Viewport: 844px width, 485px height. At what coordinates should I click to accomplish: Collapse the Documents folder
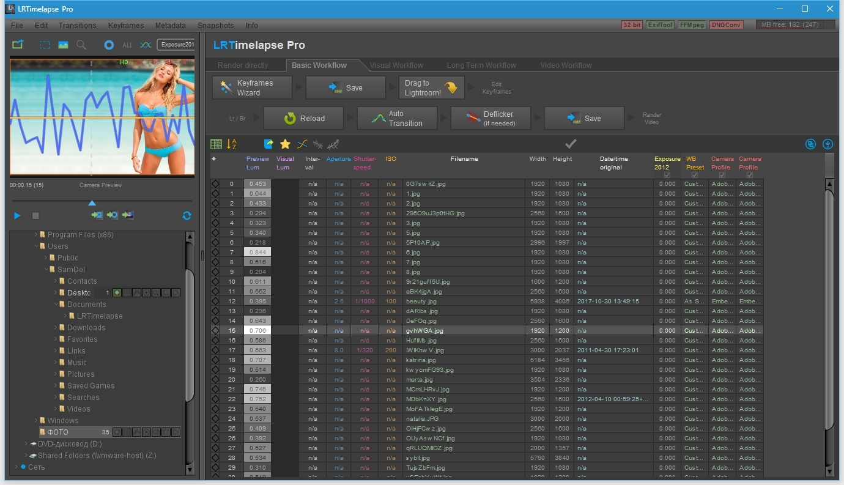click(x=56, y=305)
